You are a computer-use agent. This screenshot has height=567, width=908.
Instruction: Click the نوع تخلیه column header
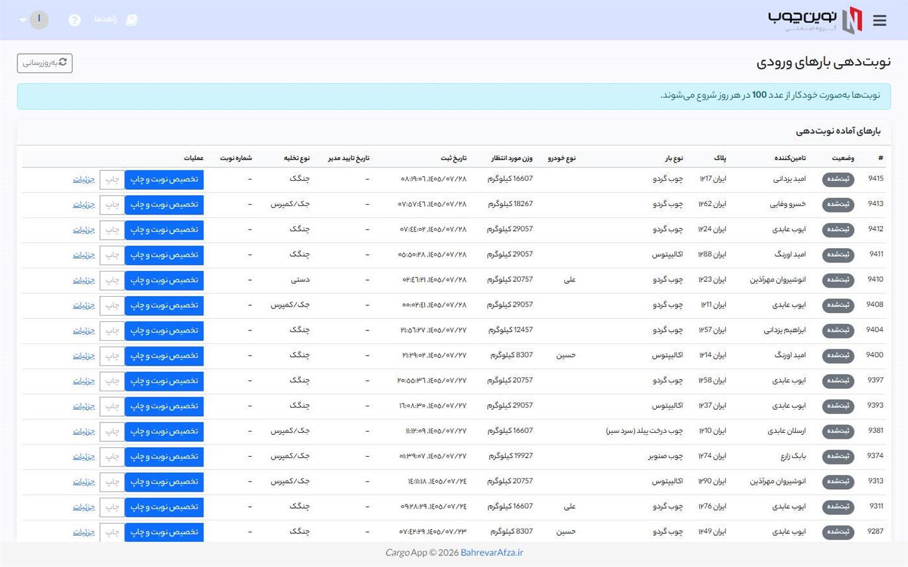[x=297, y=158]
